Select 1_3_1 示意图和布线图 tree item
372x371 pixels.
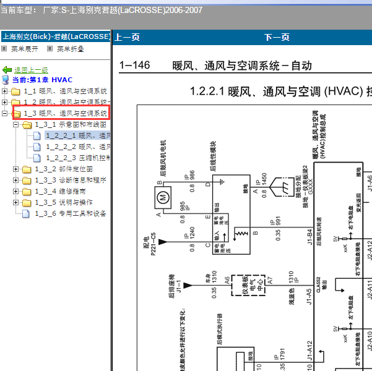click(71, 125)
